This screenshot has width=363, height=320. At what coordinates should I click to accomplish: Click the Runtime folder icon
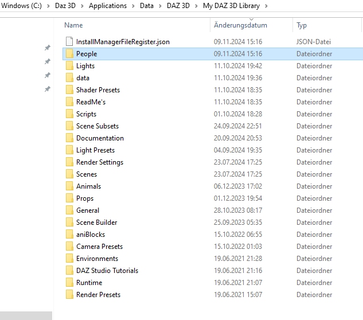point(69,283)
